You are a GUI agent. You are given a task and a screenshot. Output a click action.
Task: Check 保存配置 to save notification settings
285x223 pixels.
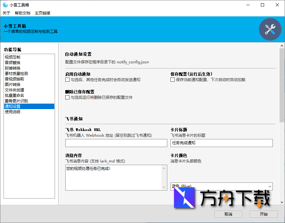coord(172,80)
